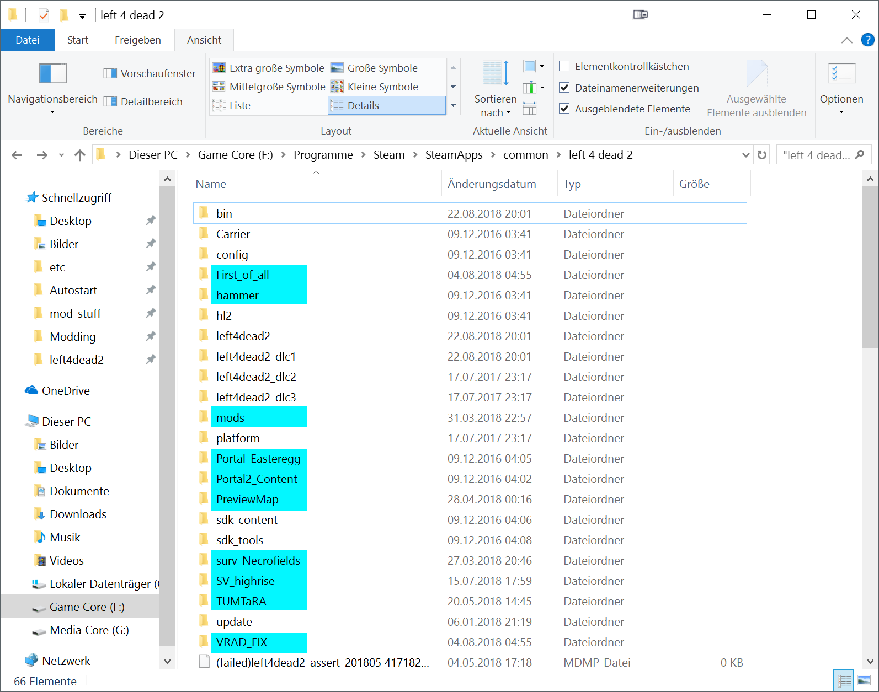
Task: Expand the Steam breadcrumb chevron
Action: click(415, 155)
